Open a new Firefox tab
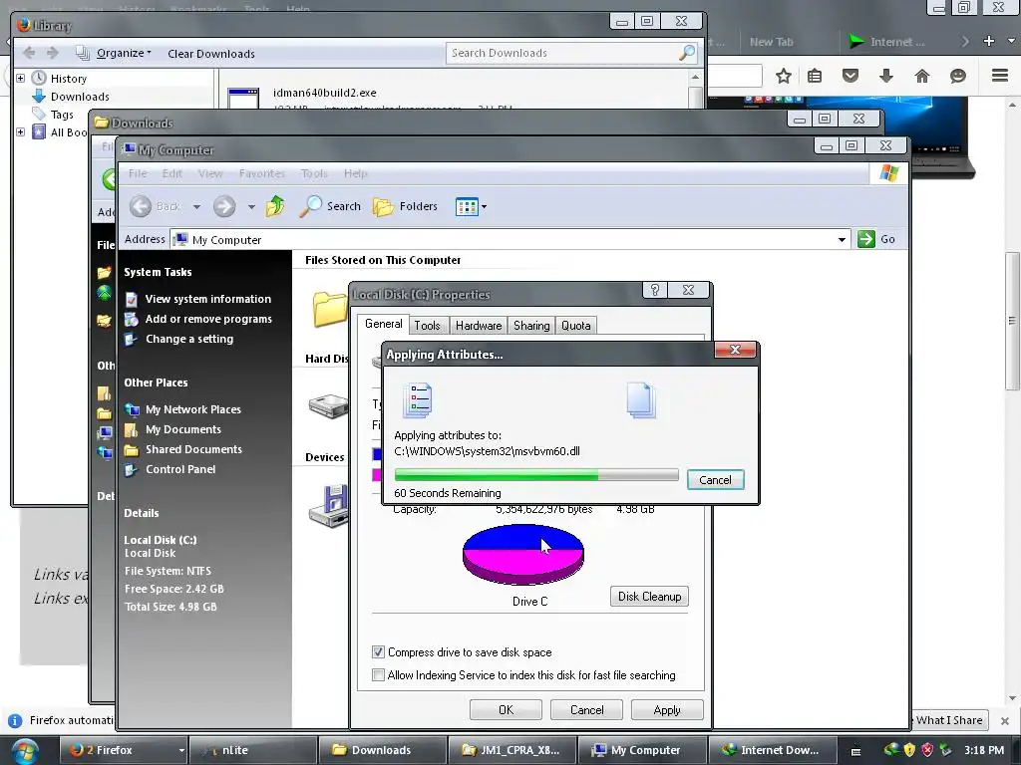This screenshot has width=1021, height=765. pos(988,41)
